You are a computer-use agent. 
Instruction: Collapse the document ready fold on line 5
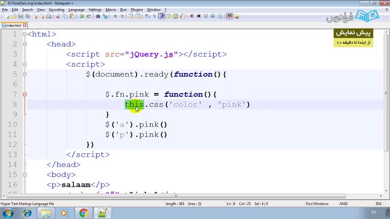(25, 74)
